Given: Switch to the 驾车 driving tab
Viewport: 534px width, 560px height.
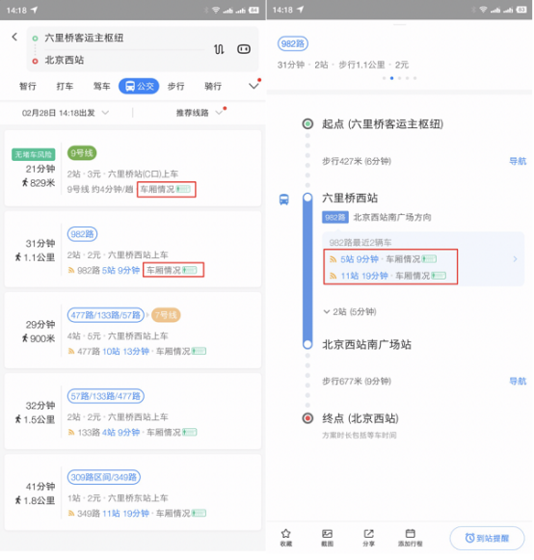Looking at the screenshot, I should [x=102, y=86].
